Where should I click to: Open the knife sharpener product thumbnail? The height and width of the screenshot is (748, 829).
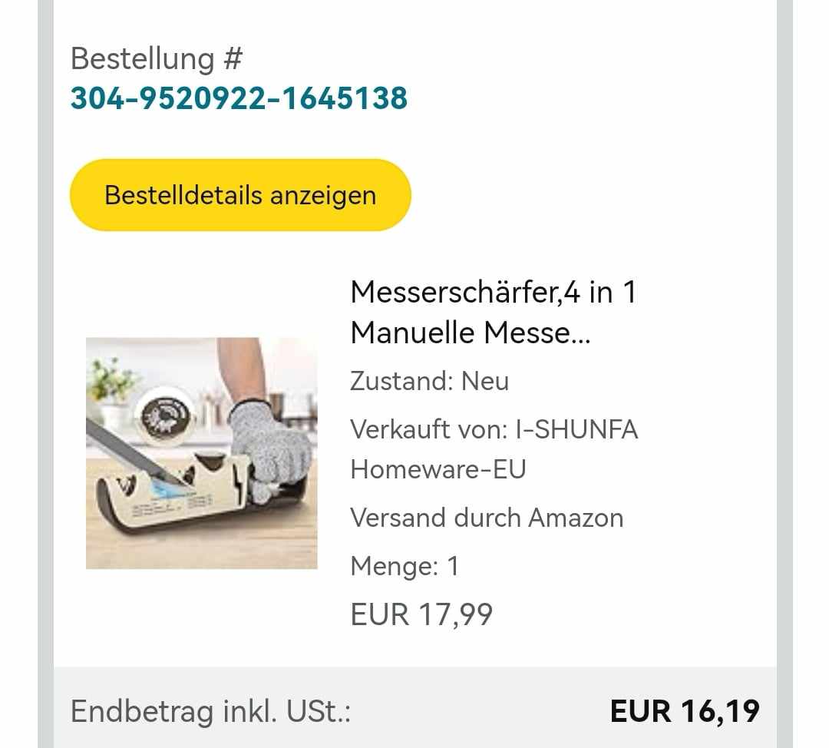coord(201,453)
